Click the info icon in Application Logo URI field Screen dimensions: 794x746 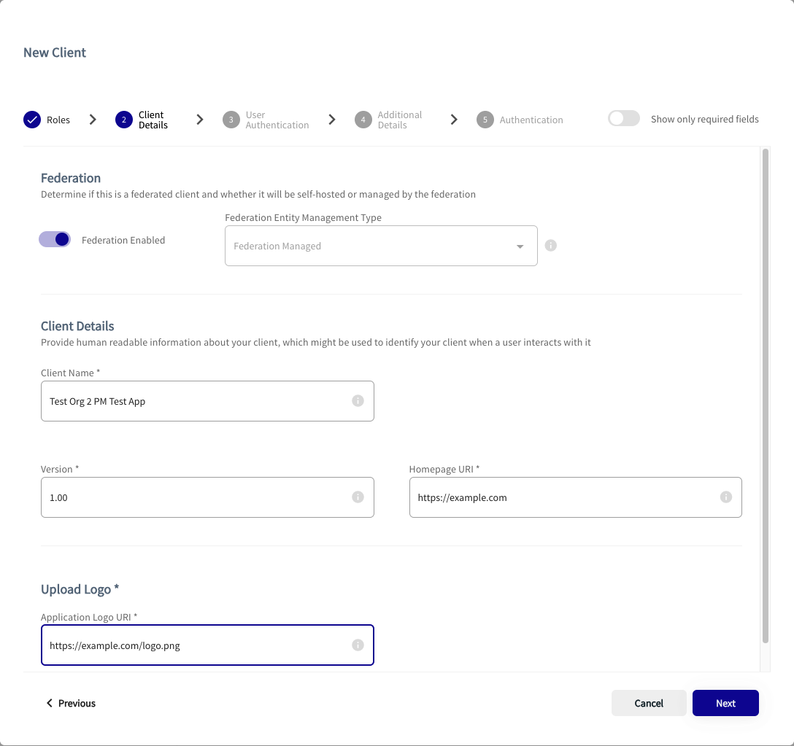click(x=358, y=645)
